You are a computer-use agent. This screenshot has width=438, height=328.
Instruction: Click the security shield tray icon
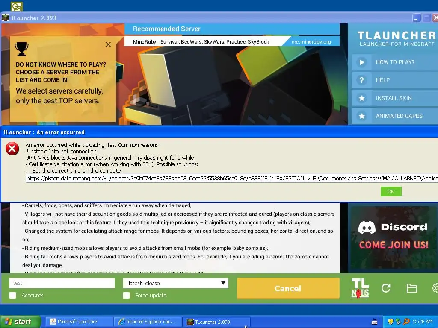(x=391, y=322)
